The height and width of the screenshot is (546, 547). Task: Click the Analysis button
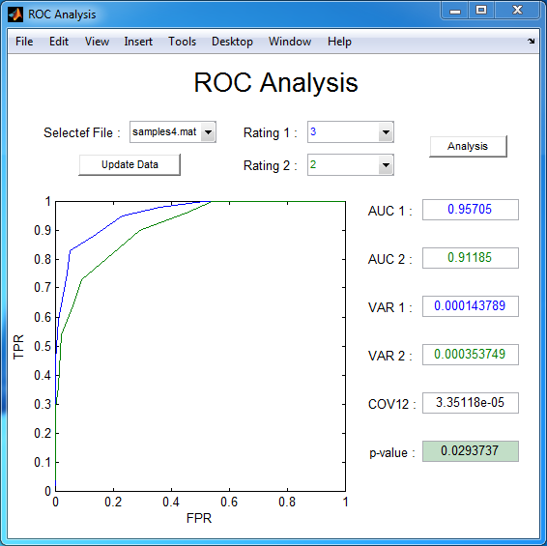[x=468, y=146]
